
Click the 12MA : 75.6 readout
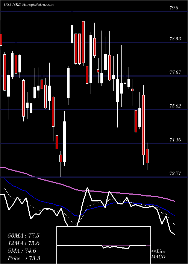[x=23, y=243]
